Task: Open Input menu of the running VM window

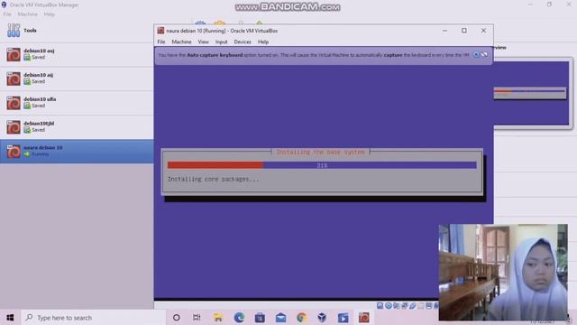Action: point(221,42)
